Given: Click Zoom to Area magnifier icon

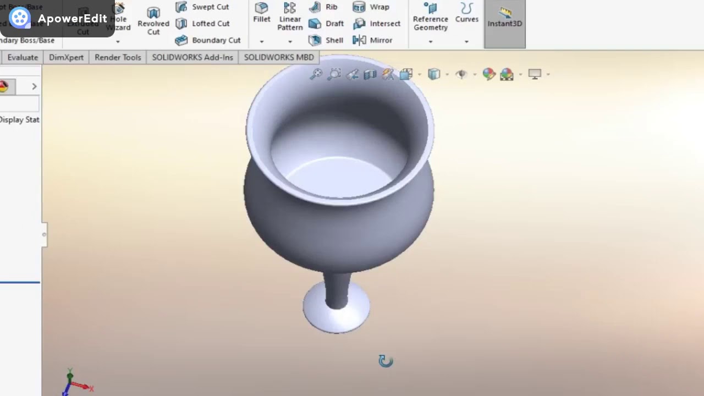Looking at the screenshot, I should 334,74.
